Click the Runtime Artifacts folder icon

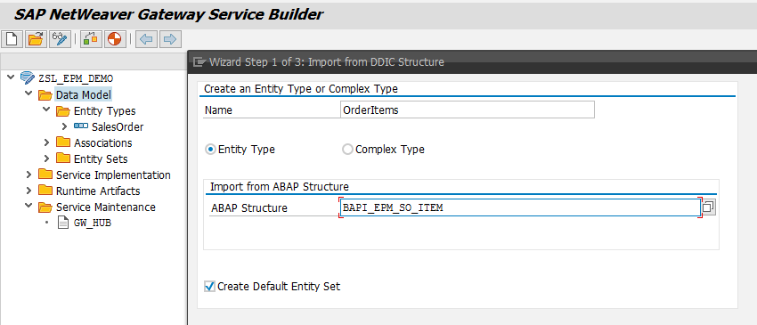(x=45, y=191)
